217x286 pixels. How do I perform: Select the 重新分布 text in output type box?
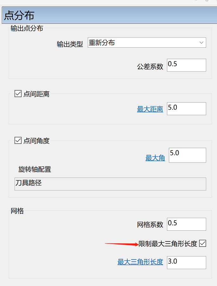102,43
